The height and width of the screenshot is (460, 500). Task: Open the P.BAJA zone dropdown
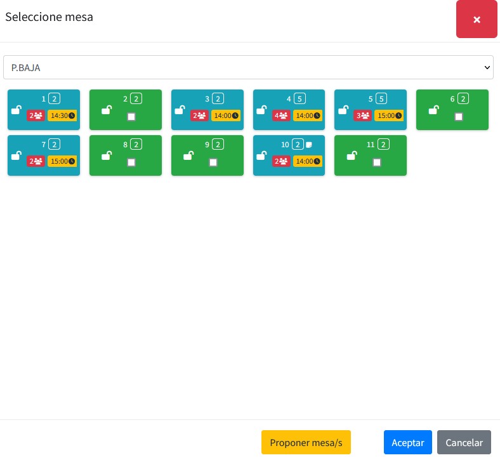(248, 67)
